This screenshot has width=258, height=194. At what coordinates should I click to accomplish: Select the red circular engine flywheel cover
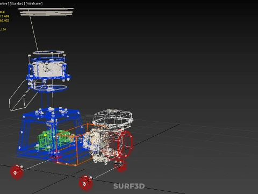[x=126, y=144]
